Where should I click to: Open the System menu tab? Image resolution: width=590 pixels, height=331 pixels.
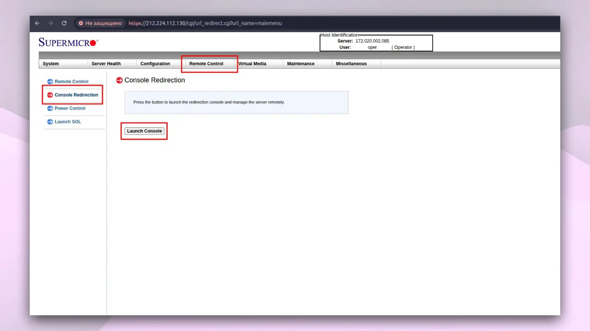tap(51, 64)
